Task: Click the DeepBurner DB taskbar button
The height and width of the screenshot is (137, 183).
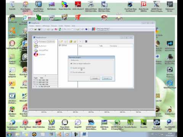Action: click(84, 134)
